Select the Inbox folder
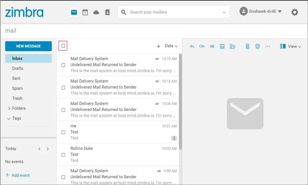Screen dimensions: 308x185 pos(28,58)
